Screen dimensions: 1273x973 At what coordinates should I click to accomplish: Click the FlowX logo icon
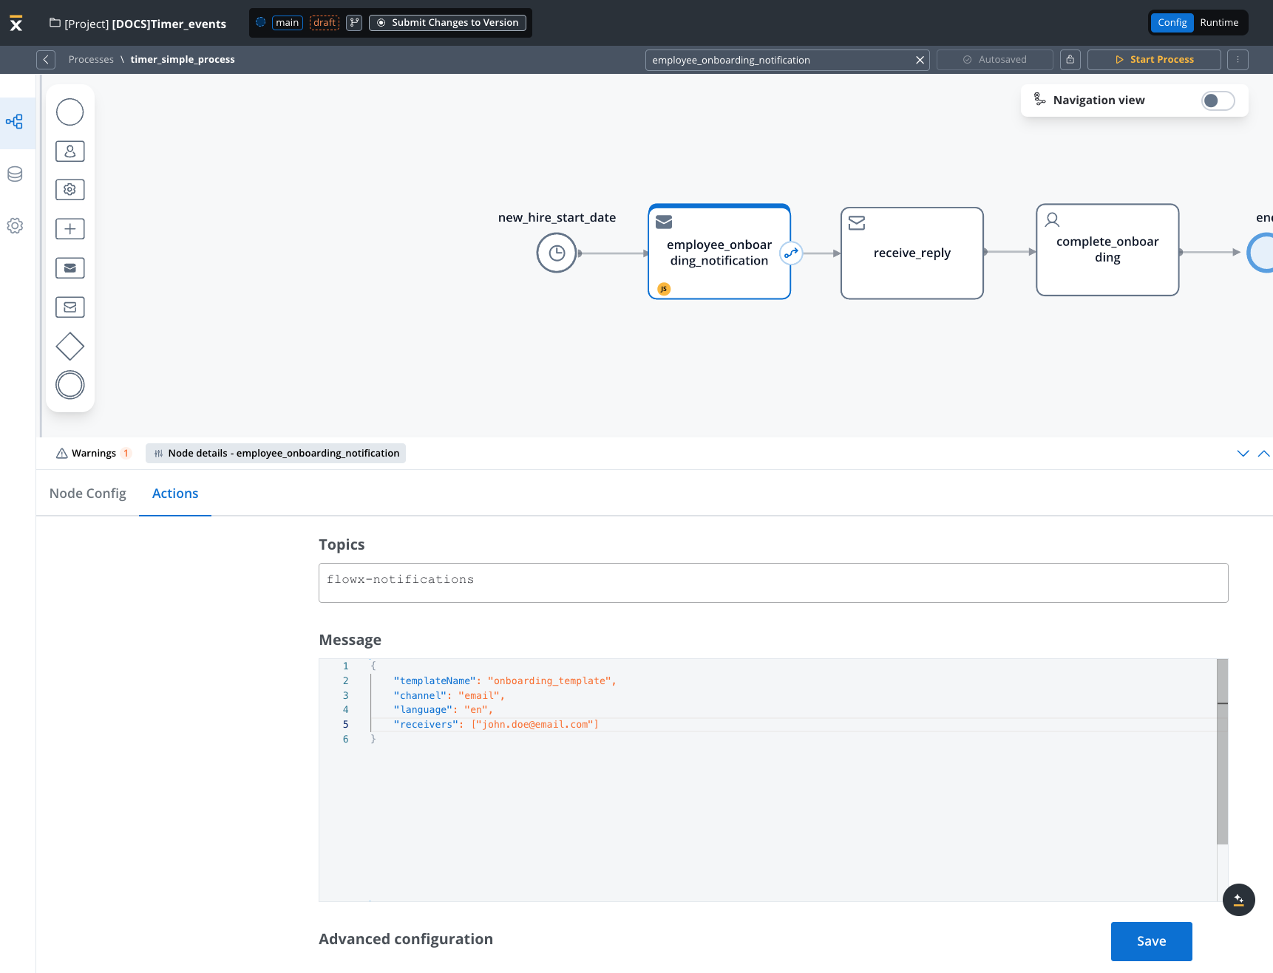pyautogui.click(x=16, y=23)
